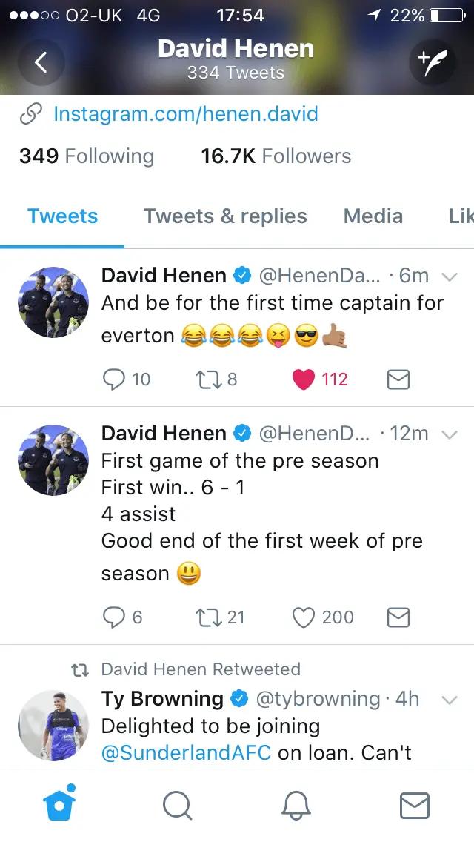The width and height of the screenshot is (474, 842).
Task: Tap the back arrow in header
Action: coord(41,63)
